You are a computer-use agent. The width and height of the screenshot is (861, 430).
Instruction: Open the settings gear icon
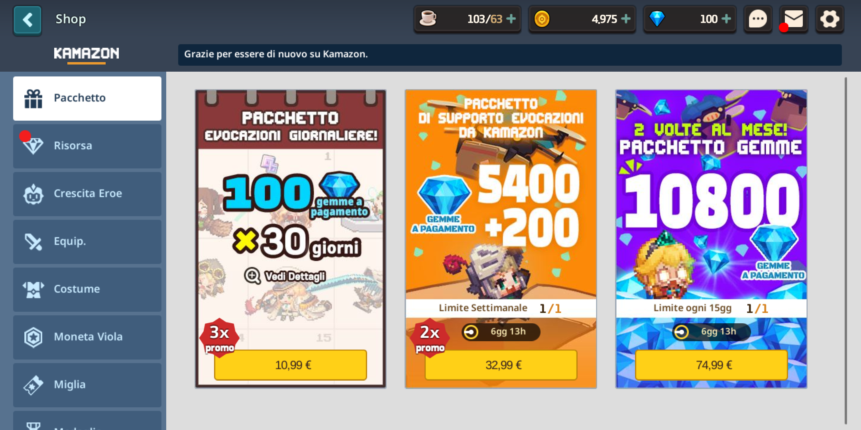(830, 19)
